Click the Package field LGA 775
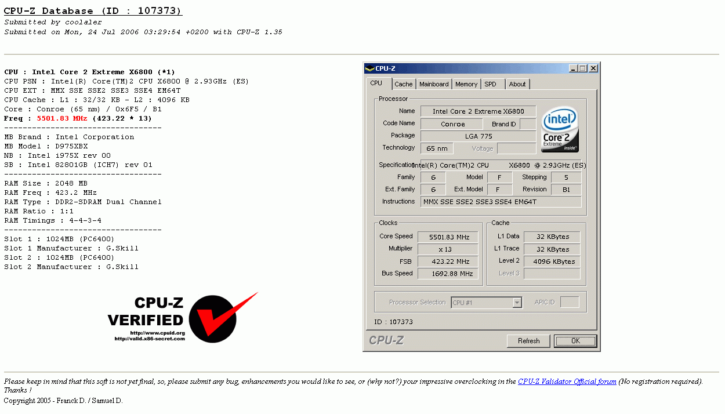The height and width of the screenshot is (414, 725). [x=478, y=136]
